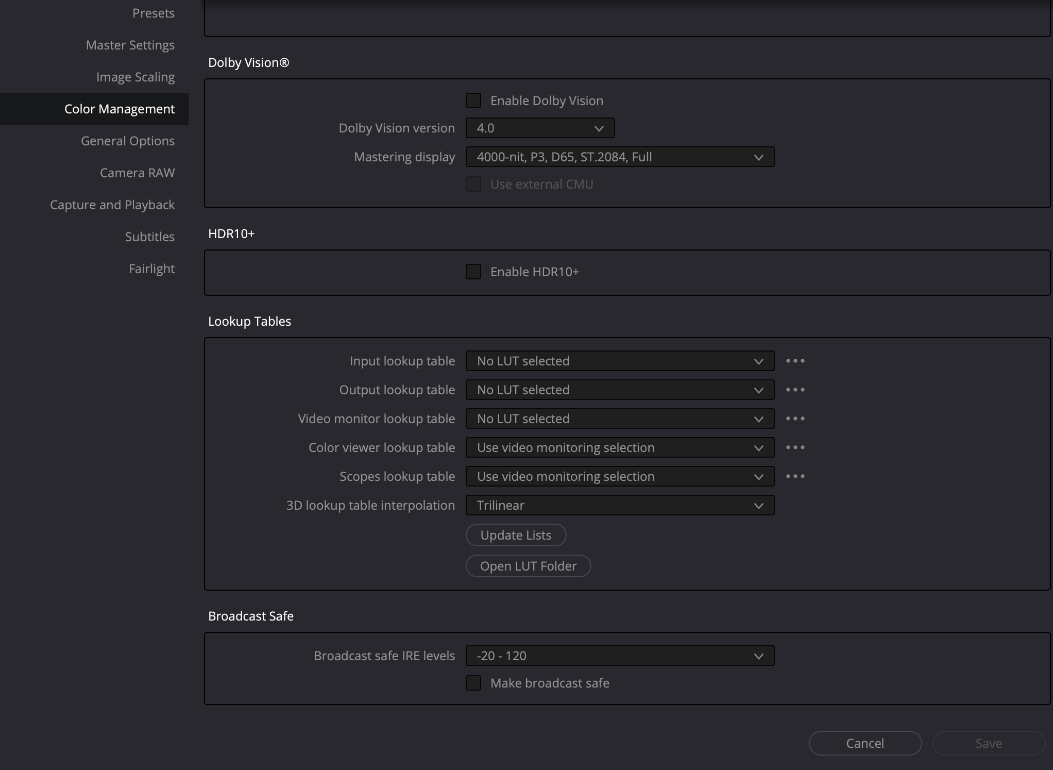Screen dimensions: 1053x770
Task: Open Broadcast safe IRE levels dropdown
Action: coord(620,656)
